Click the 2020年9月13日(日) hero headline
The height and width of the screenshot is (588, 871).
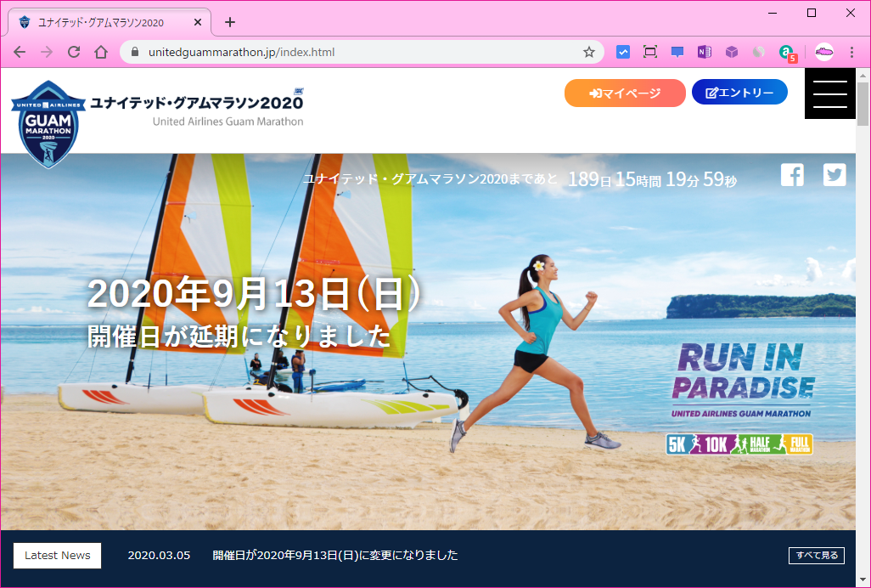(255, 293)
